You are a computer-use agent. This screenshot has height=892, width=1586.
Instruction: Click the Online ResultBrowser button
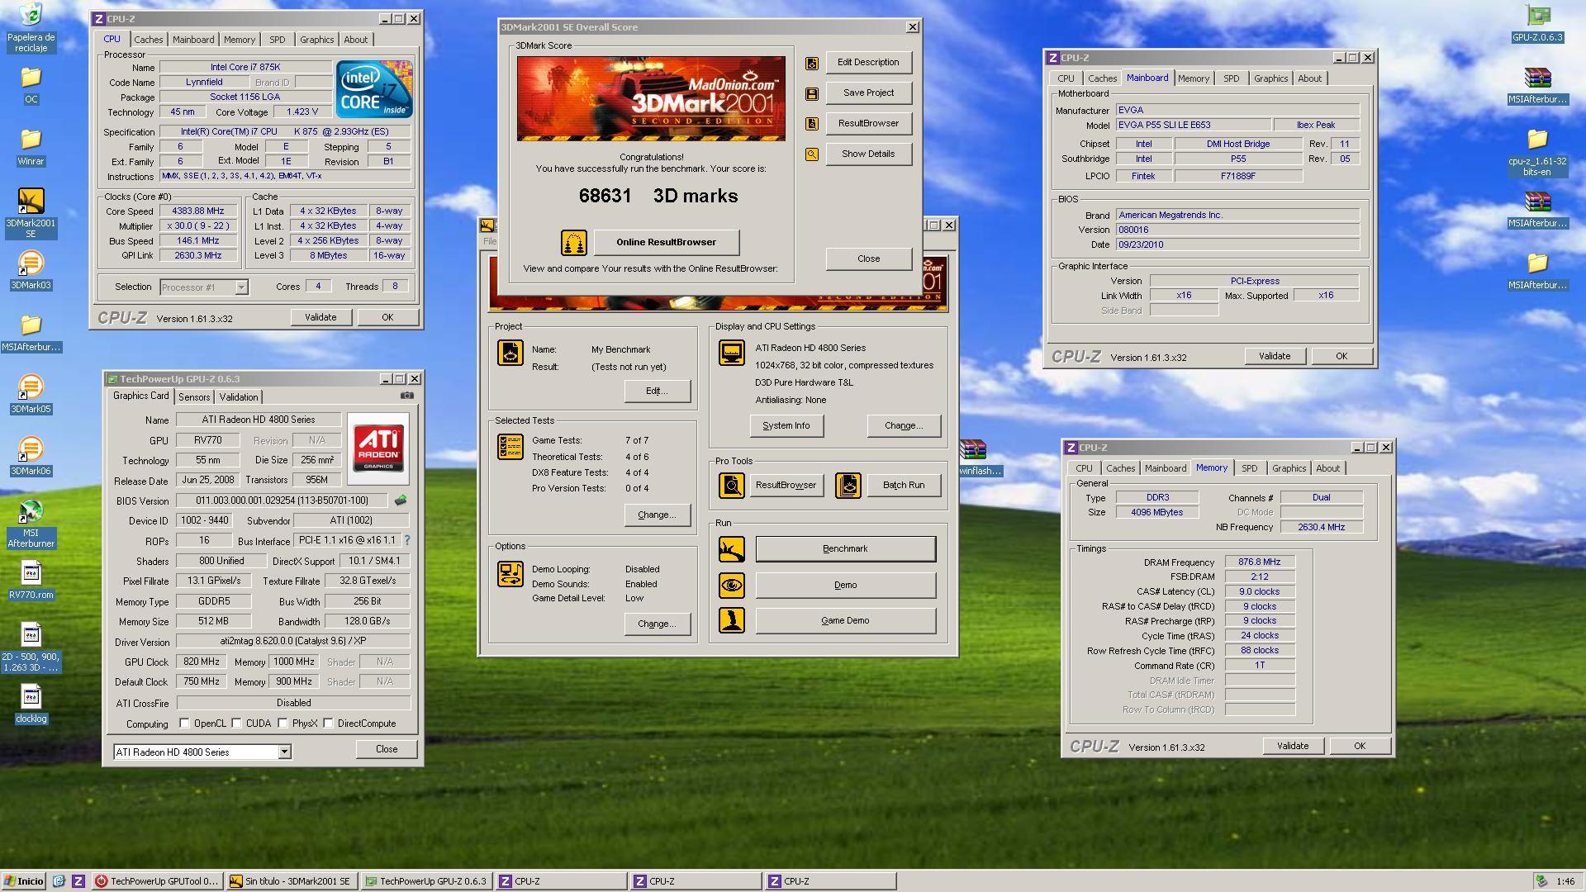click(667, 242)
